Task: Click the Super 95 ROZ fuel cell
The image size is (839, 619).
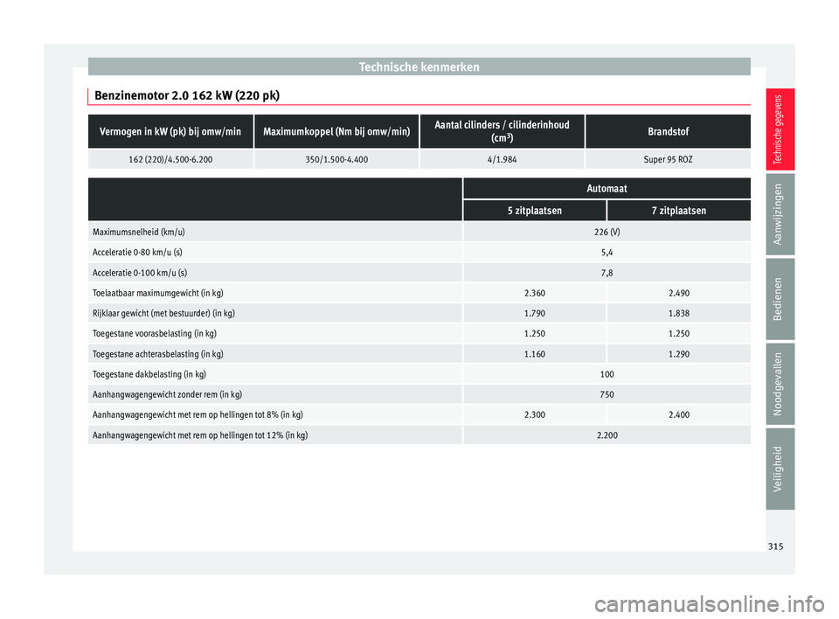Action: tap(668, 159)
